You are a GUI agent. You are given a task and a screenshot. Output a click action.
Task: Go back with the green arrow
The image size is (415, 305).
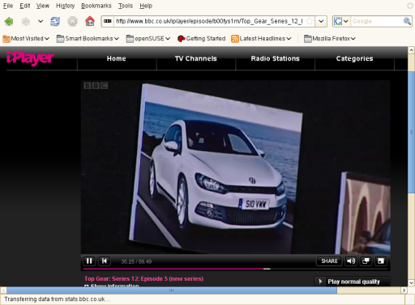[x=9, y=21]
